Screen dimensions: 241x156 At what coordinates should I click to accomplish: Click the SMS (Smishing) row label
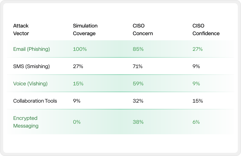31,66
